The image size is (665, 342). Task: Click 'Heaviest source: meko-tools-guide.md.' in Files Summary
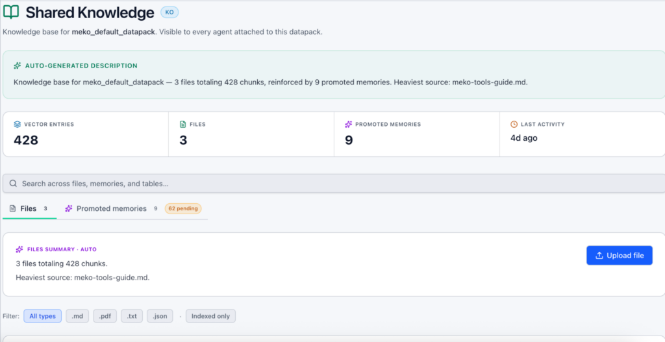(82, 278)
